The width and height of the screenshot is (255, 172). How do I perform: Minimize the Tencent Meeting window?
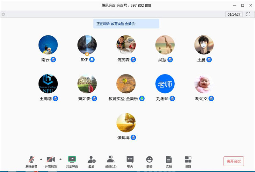point(235,5)
